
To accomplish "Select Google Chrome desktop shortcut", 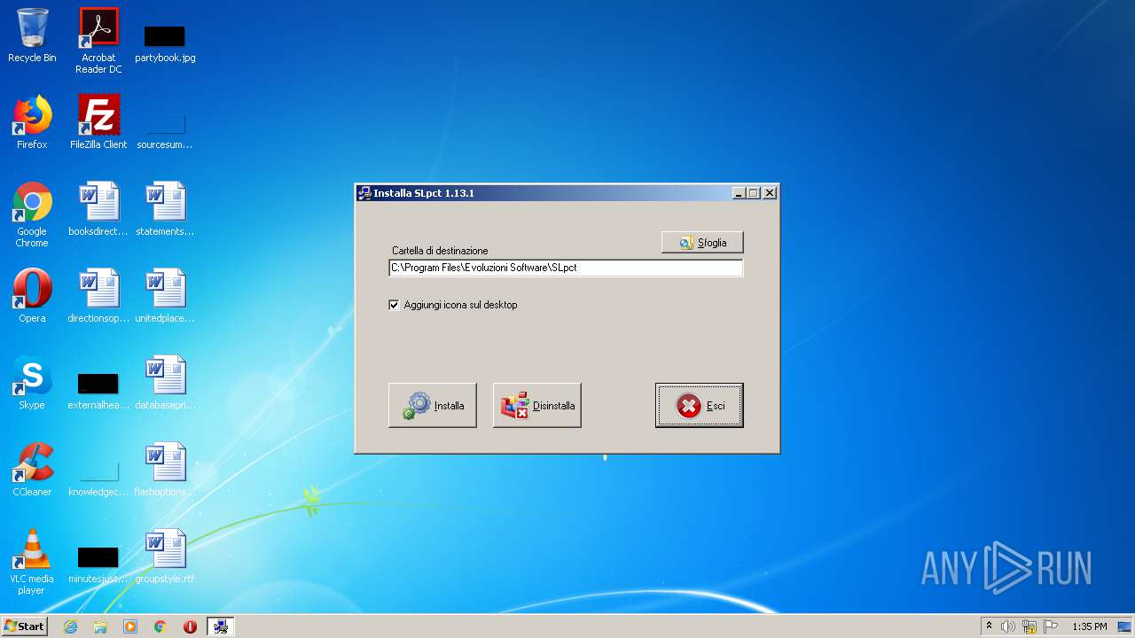I will (32, 214).
